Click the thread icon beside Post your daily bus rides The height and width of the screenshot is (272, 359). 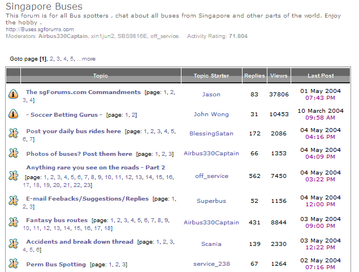pos(14,134)
